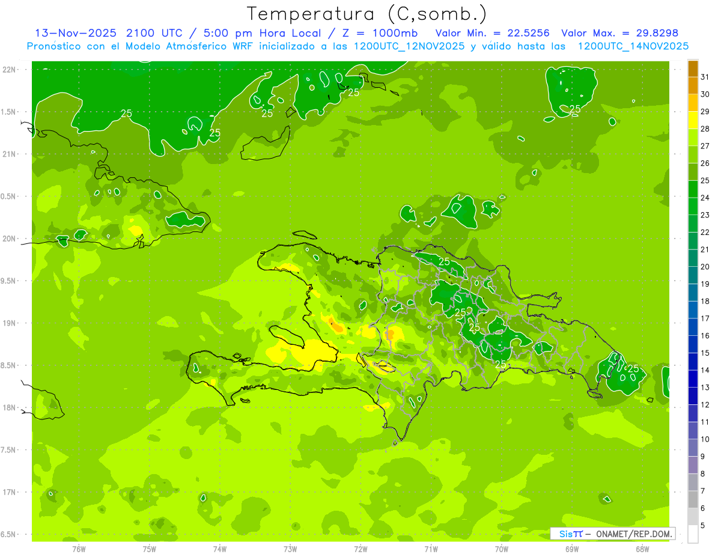Click the valid-until time "1200UTC_14NOV2025"

coord(633,46)
